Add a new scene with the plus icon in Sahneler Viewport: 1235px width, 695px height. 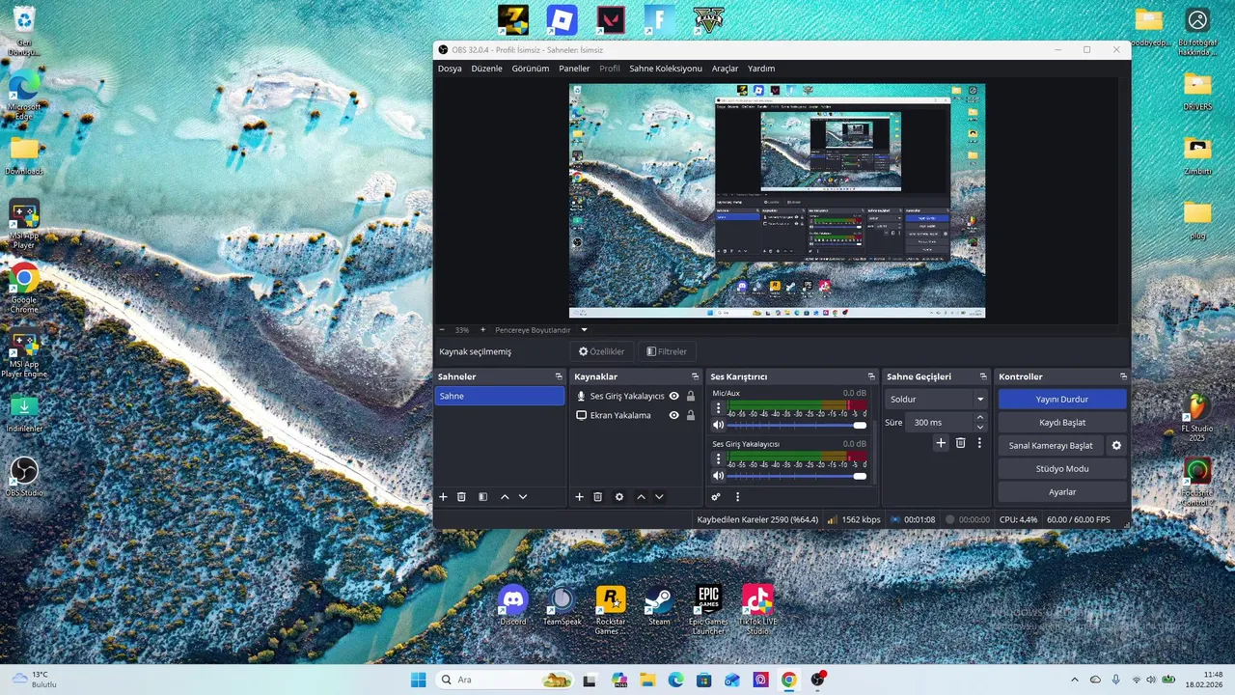[x=444, y=497]
